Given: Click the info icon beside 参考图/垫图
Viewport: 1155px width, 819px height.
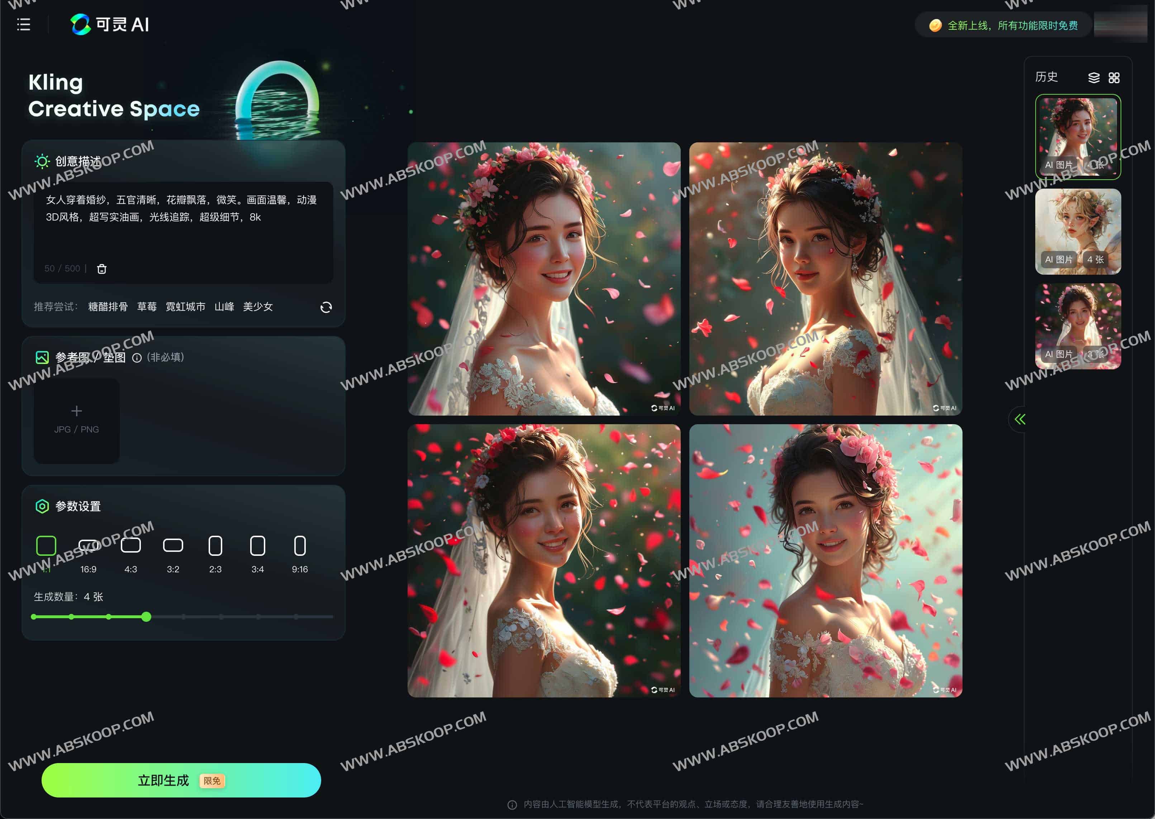Looking at the screenshot, I should click(x=137, y=358).
